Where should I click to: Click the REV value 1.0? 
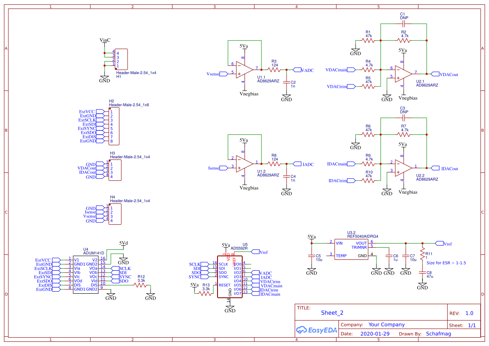469,313
